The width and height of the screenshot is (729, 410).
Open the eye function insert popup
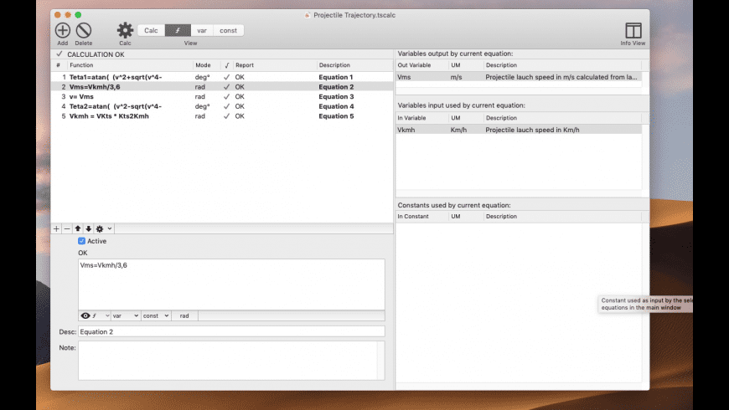(94, 315)
